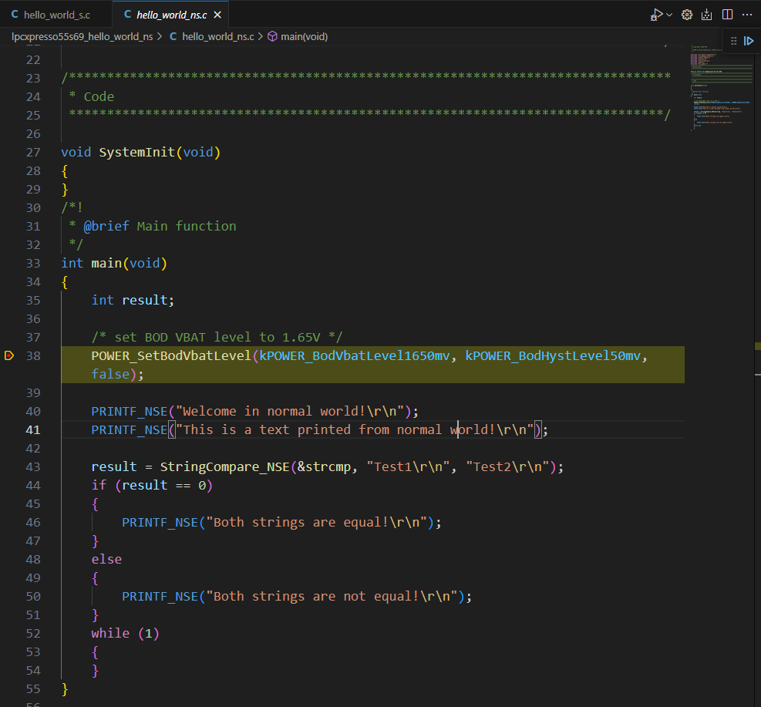The height and width of the screenshot is (707, 761).
Task: Toggle a breakpoint beside line 43
Action: pyautogui.click(x=9, y=466)
